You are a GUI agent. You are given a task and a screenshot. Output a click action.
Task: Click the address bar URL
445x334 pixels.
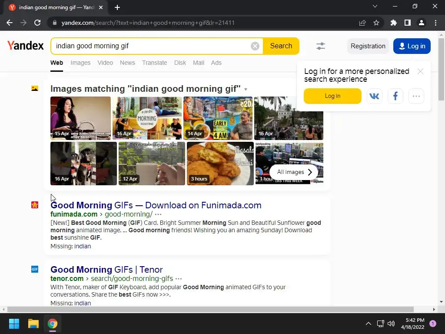tap(148, 23)
